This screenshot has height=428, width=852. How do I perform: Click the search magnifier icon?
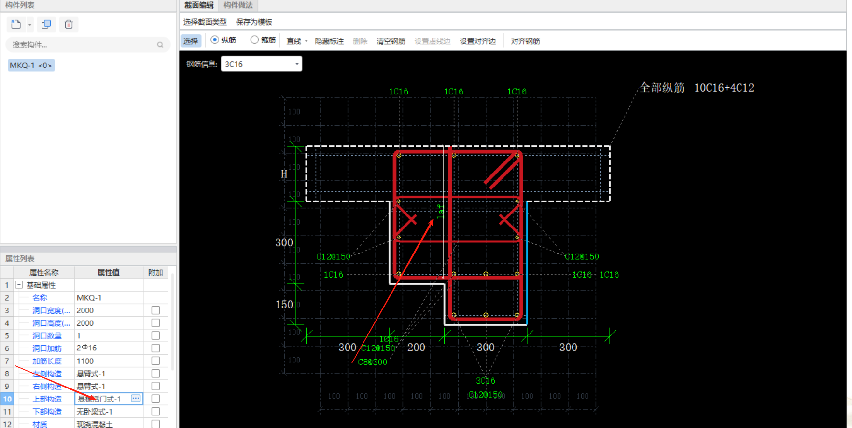pyautogui.click(x=160, y=45)
